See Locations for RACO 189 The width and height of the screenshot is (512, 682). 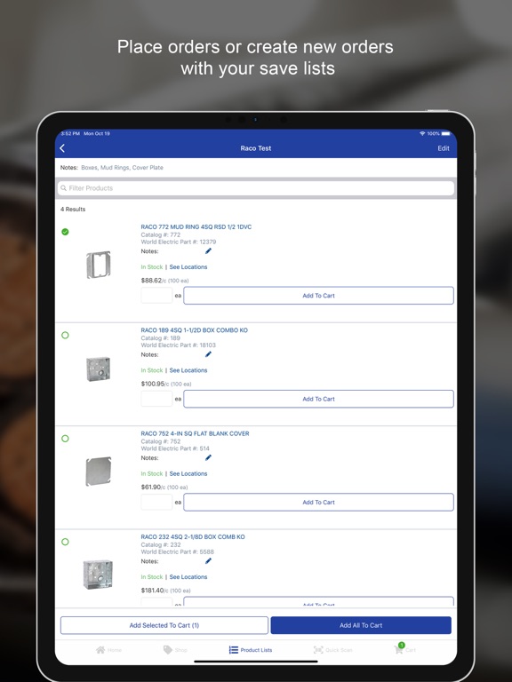point(188,370)
